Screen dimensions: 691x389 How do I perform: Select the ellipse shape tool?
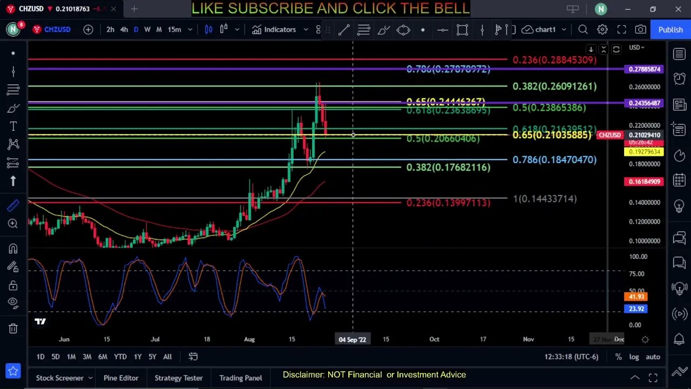tap(403, 30)
